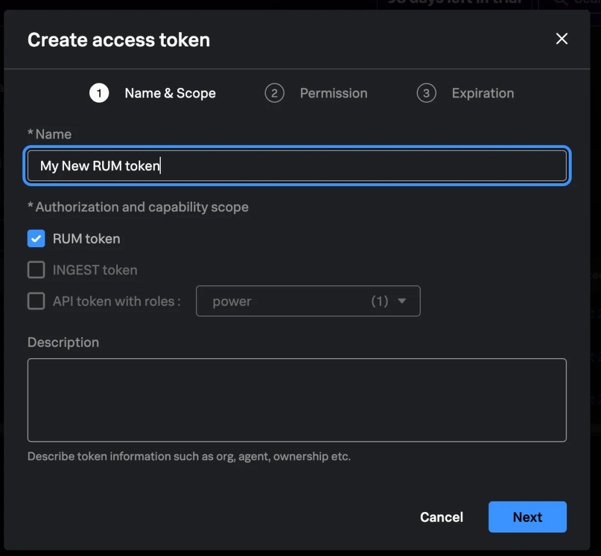The width and height of the screenshot is (601, 556).
Task: Click the (1) selected roles count
Action: (380, 301)
